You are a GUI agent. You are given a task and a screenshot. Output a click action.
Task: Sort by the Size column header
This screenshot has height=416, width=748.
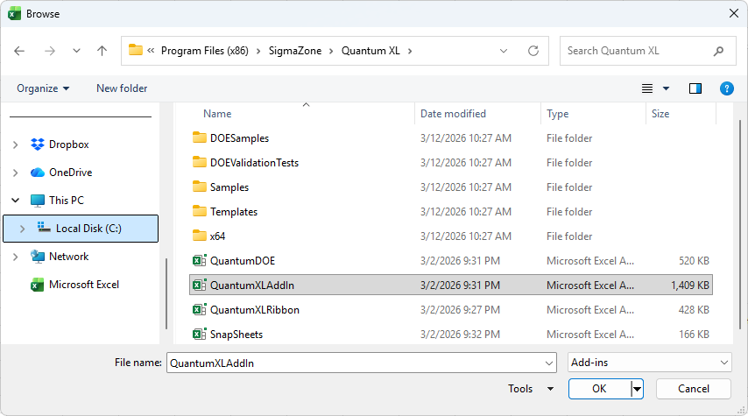pos(660,114)
